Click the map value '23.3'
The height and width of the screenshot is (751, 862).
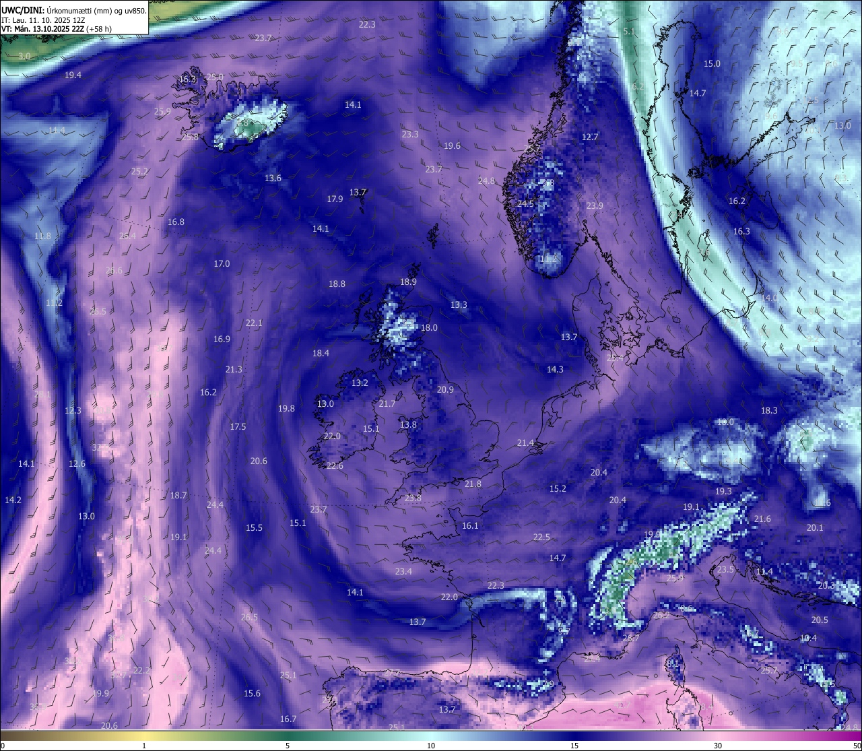click(x=410, y=135)
